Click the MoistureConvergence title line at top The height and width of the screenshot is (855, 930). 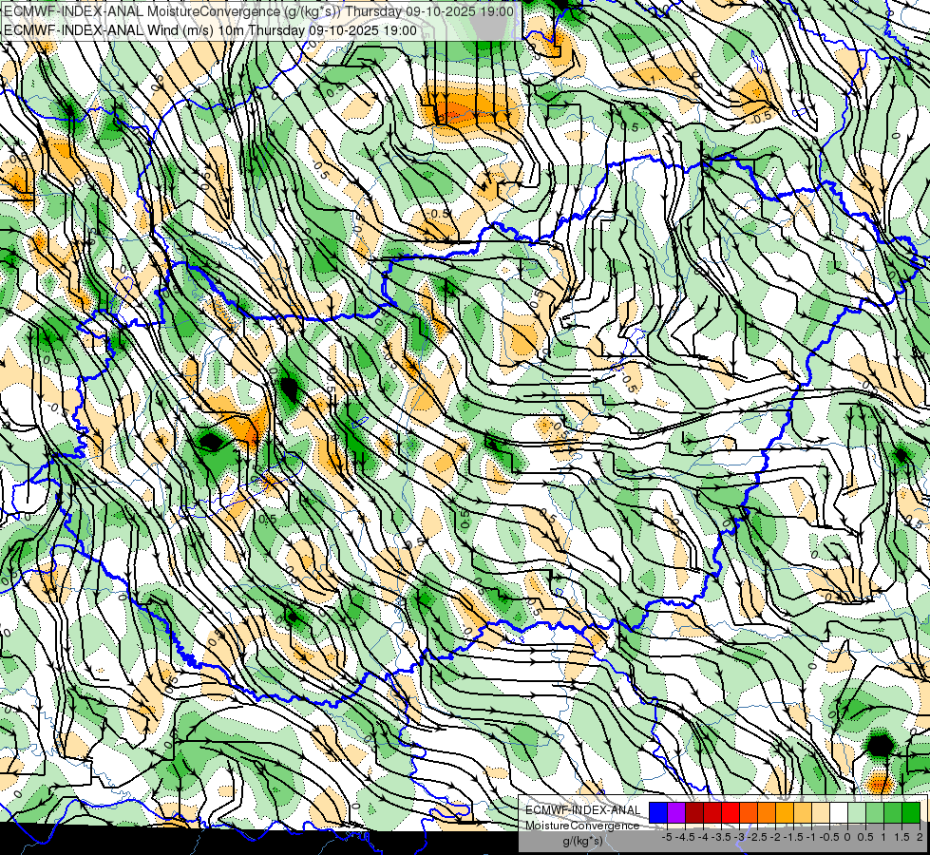[x=259, y=11]
